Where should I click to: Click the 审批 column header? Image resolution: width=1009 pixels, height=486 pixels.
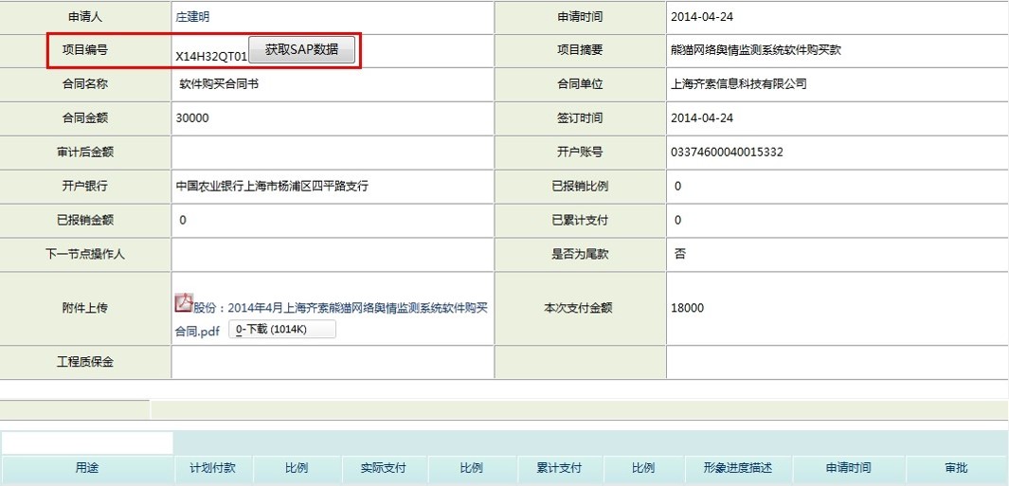pos(956,468)
